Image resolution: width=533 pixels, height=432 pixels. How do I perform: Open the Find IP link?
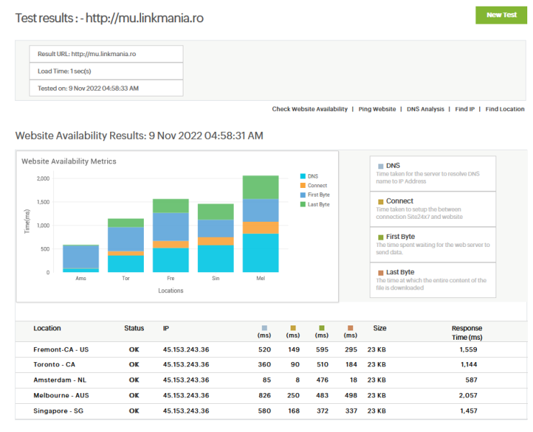click(463, 109)
